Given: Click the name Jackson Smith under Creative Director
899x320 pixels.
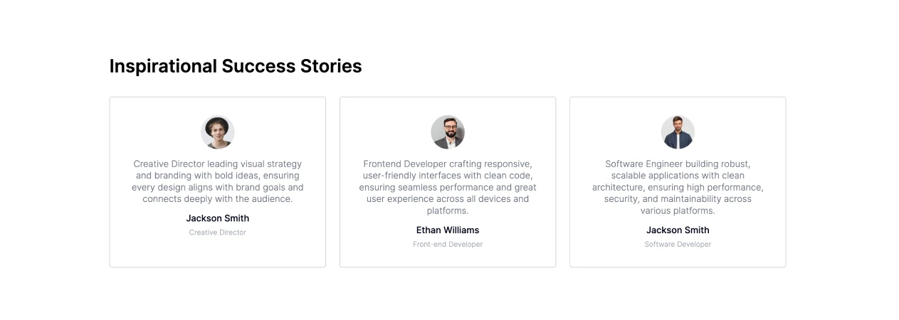Looking at the screenshot, I should point(218,218).
